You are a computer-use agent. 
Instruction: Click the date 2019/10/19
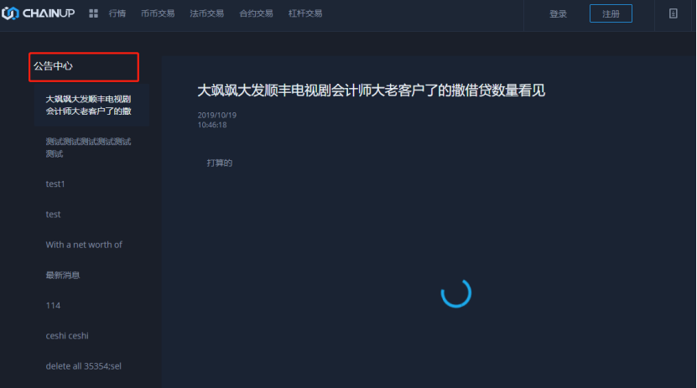(x=217, y=115)
